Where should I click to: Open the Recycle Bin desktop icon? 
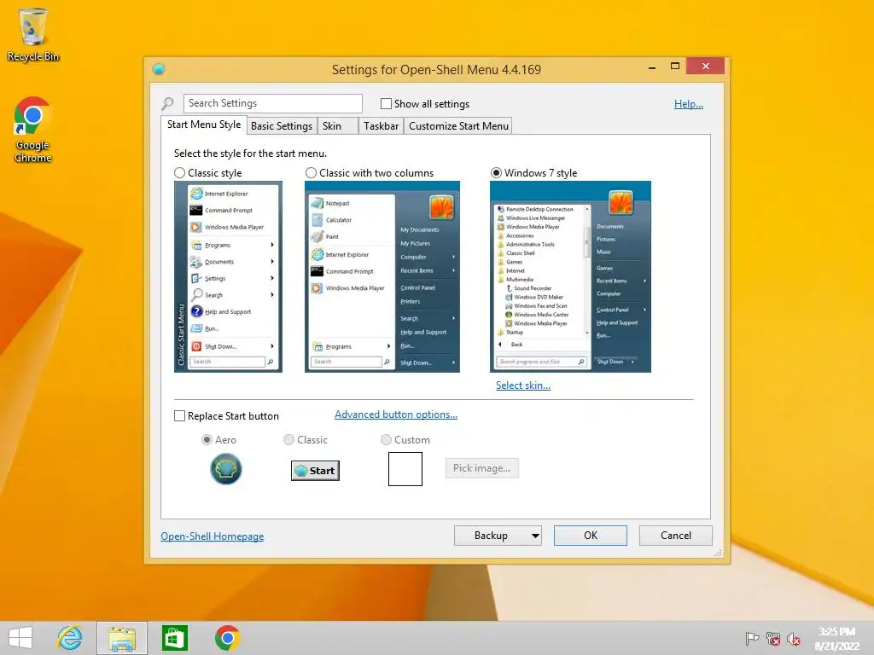point(33,34)
